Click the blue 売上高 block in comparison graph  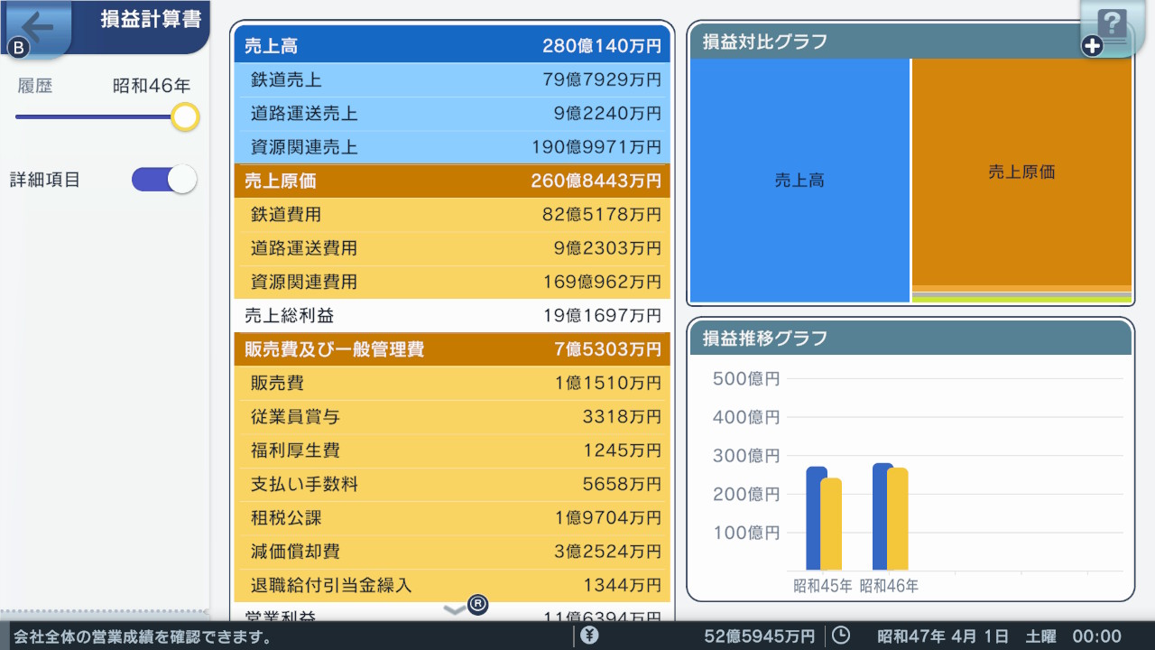(x=799, y=181)
